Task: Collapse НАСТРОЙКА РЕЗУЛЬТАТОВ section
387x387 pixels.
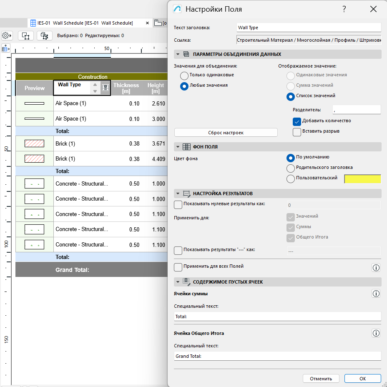Action: click(x=178, y=193)
